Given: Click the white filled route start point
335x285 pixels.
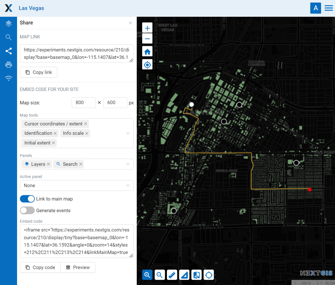Looking at the screenshot, I should (x=191, y=104).
